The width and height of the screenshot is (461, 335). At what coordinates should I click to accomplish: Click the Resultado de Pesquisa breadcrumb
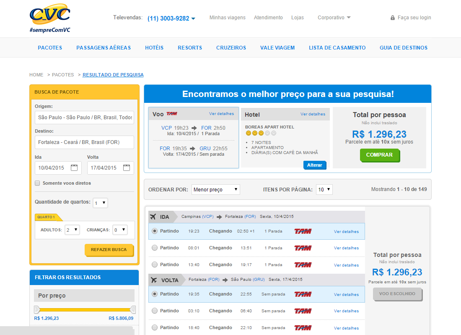(x=113, y=75)
